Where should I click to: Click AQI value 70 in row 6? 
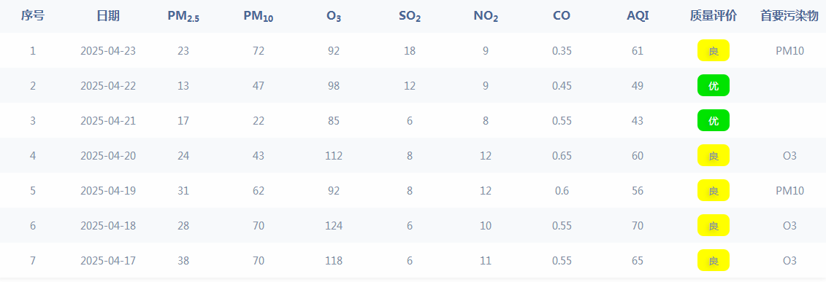click(x=638, y=226)
